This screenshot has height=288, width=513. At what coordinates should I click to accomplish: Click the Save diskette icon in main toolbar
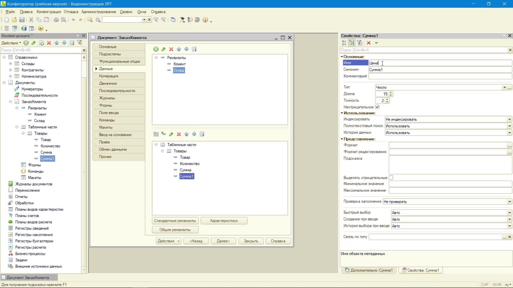tap(22, 20)
